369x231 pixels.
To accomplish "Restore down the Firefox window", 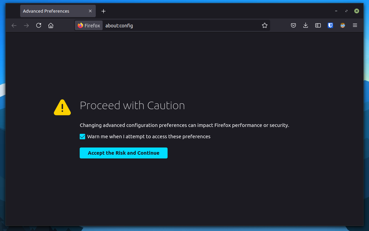I will 346,11.
